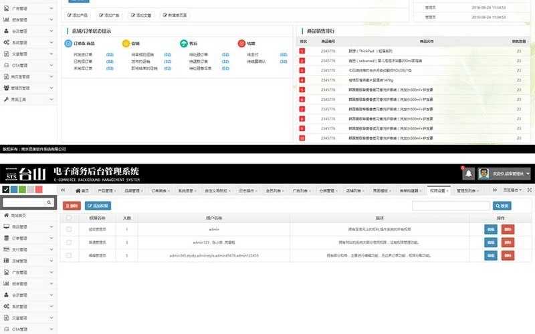Tick the checkbox for the 普通管理员 row
Viewport: 535px width, 334px height.
[69, 242]
